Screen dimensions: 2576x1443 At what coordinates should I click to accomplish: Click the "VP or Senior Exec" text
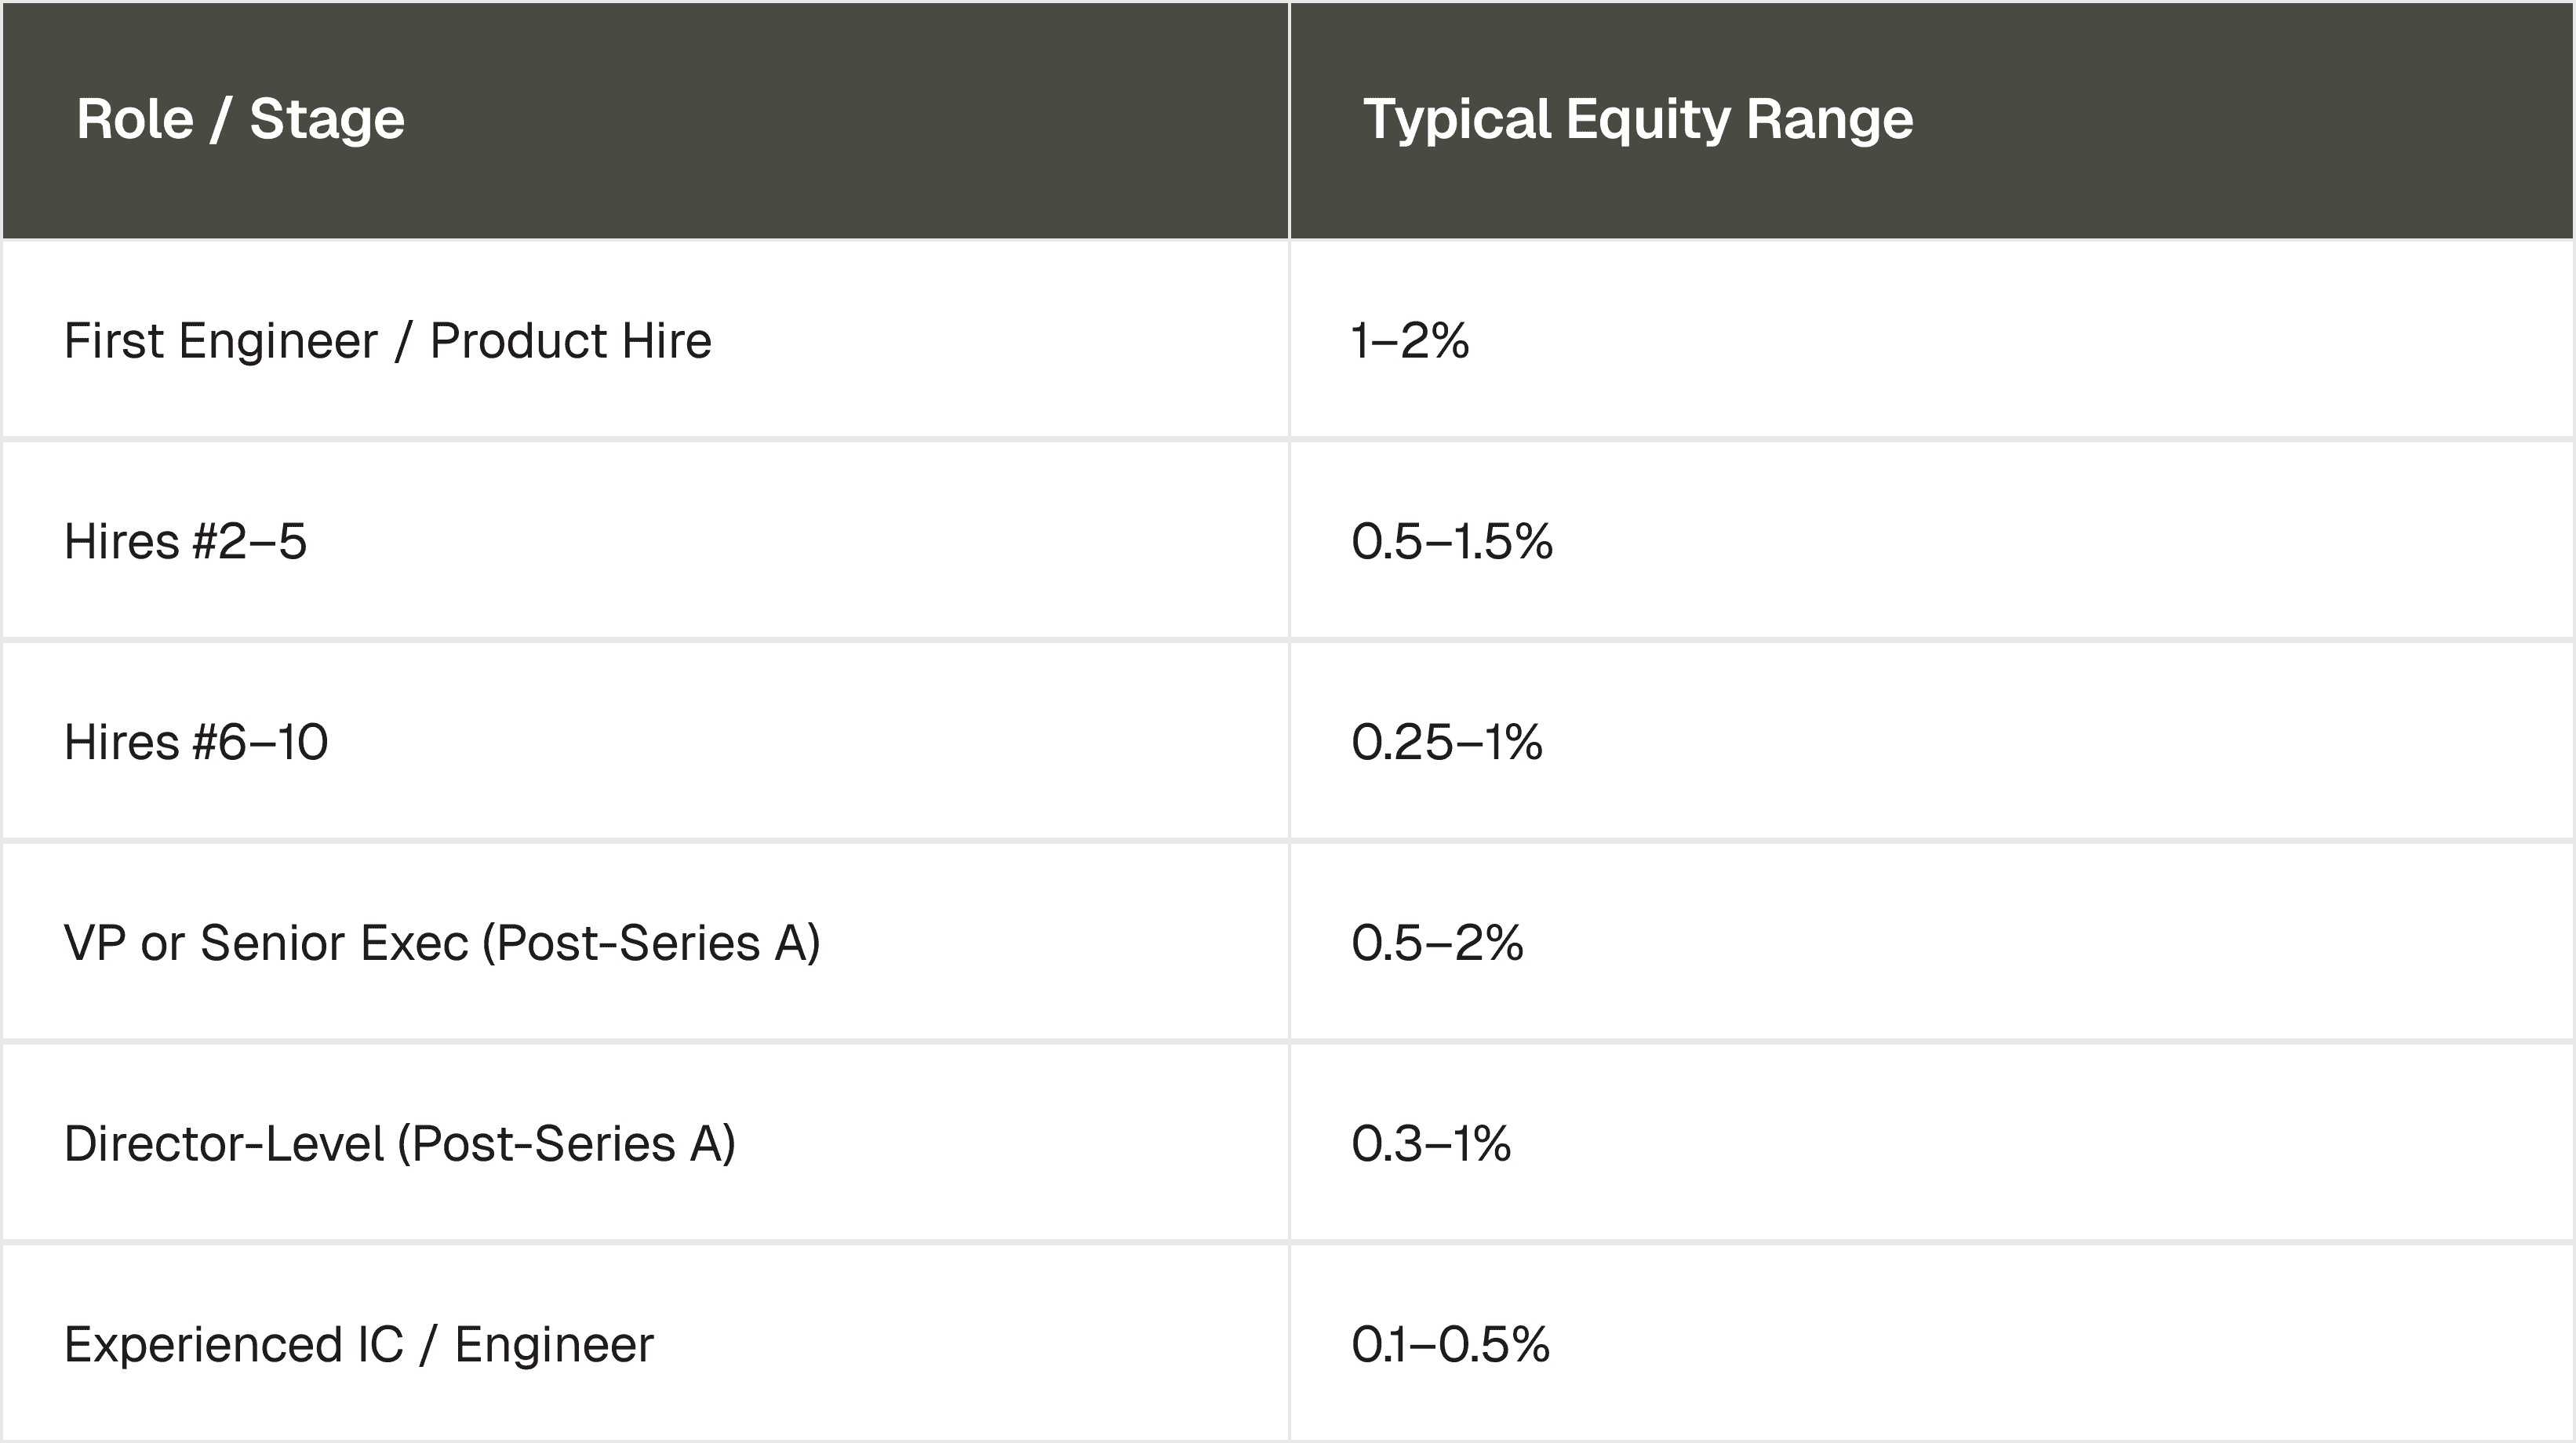266,943
